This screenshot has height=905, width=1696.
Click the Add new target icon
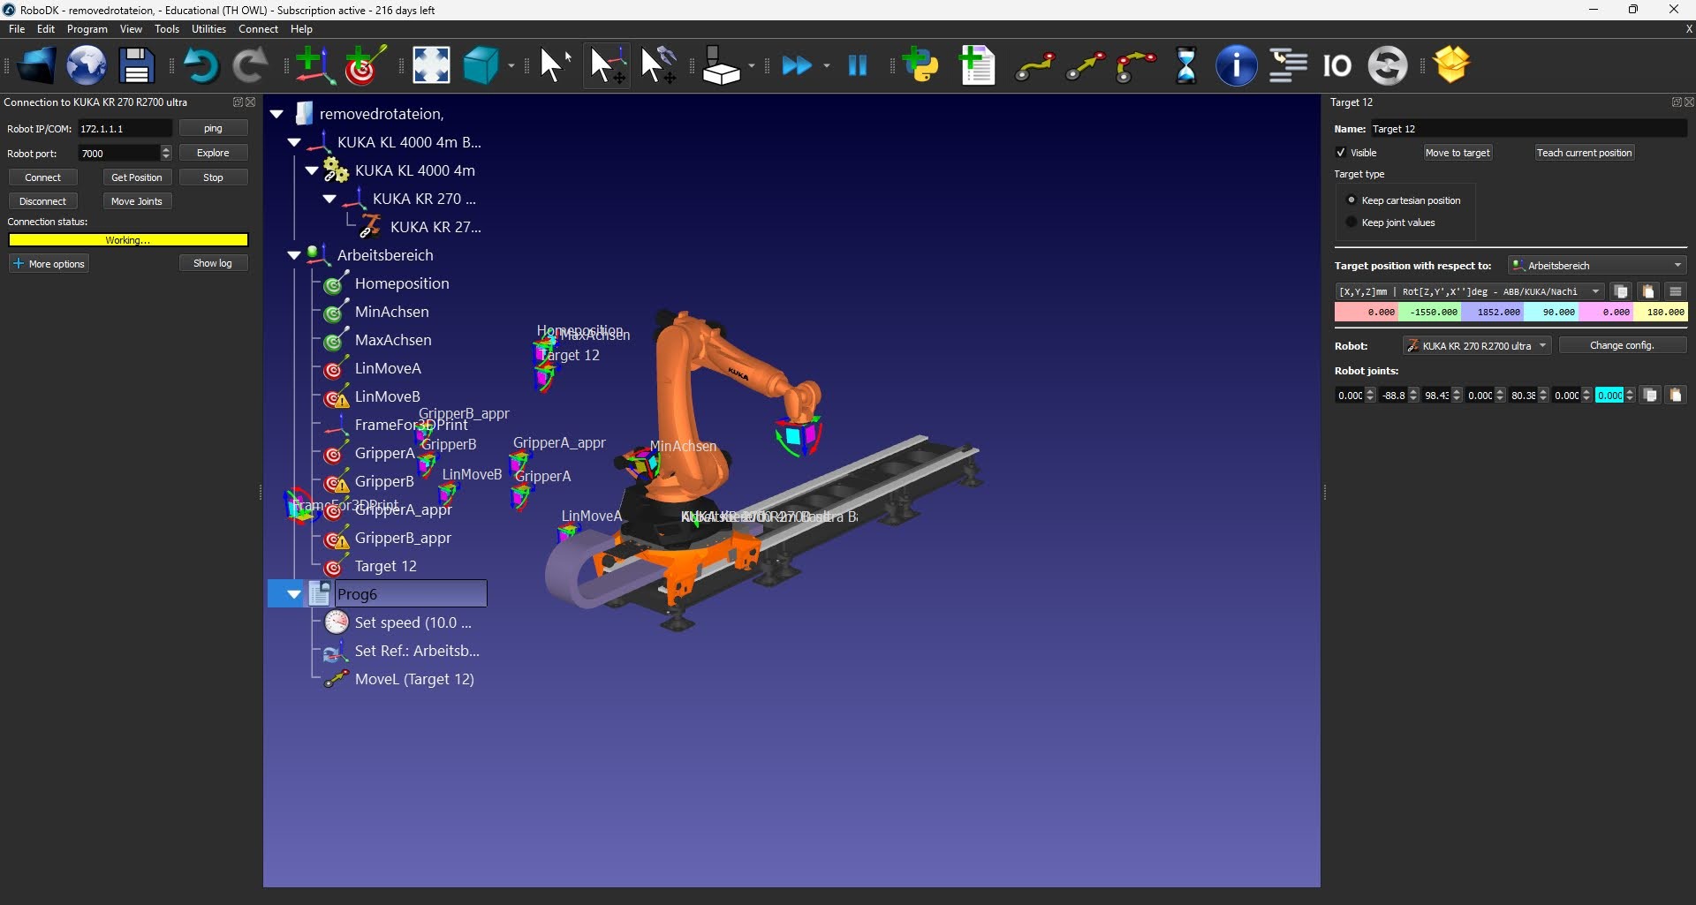pos(365,66)
